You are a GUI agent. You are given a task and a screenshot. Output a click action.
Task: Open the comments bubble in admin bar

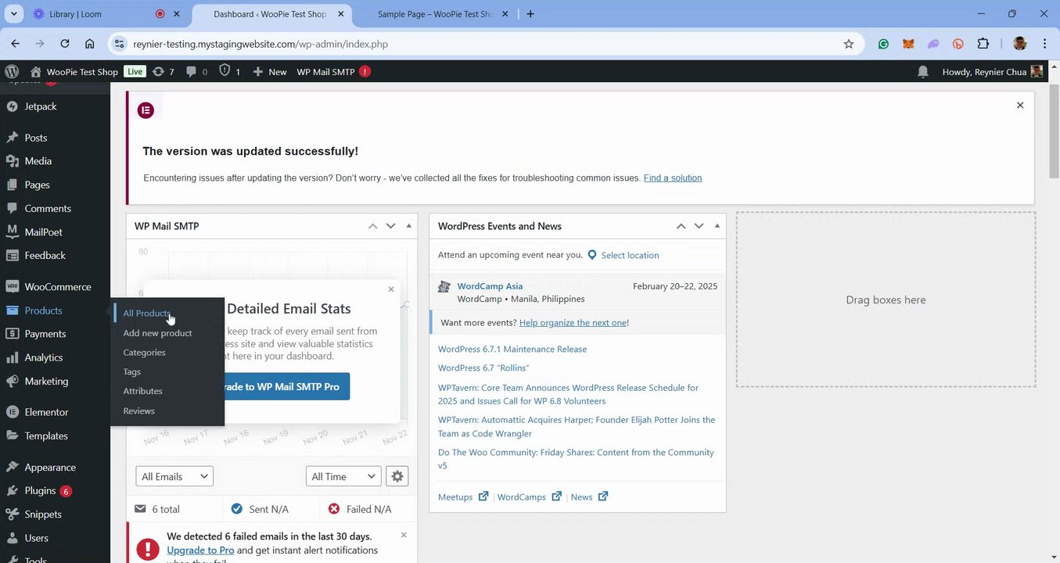pyautogui.click(x=196, y=71)
